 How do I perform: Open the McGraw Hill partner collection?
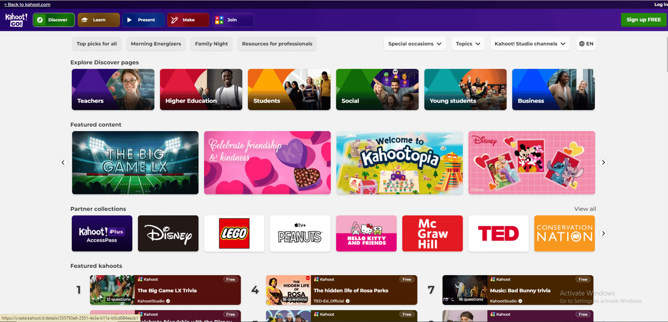point(432,234)
